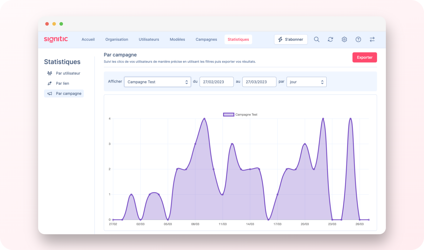The height and width of the screenshot is (250, 424).
Task: Select the Statistiques tab
Action: 238,39
